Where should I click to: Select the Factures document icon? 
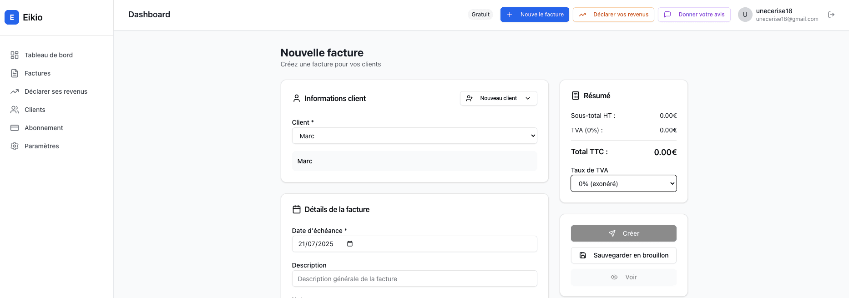[x=14, y=73]
